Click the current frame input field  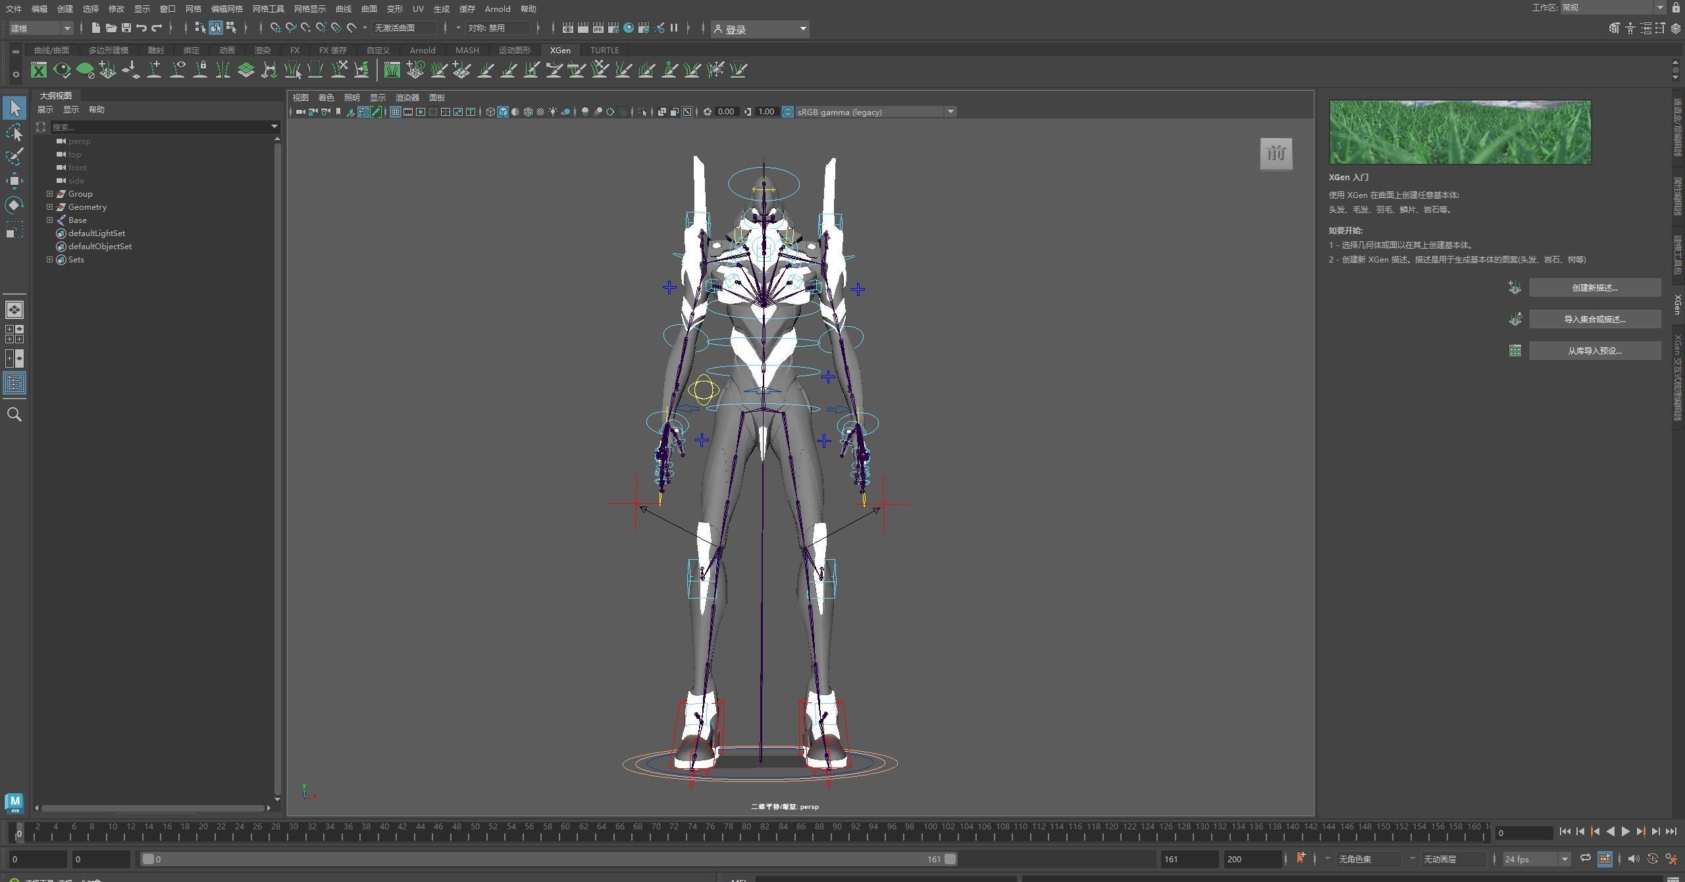click(1524, 833)
